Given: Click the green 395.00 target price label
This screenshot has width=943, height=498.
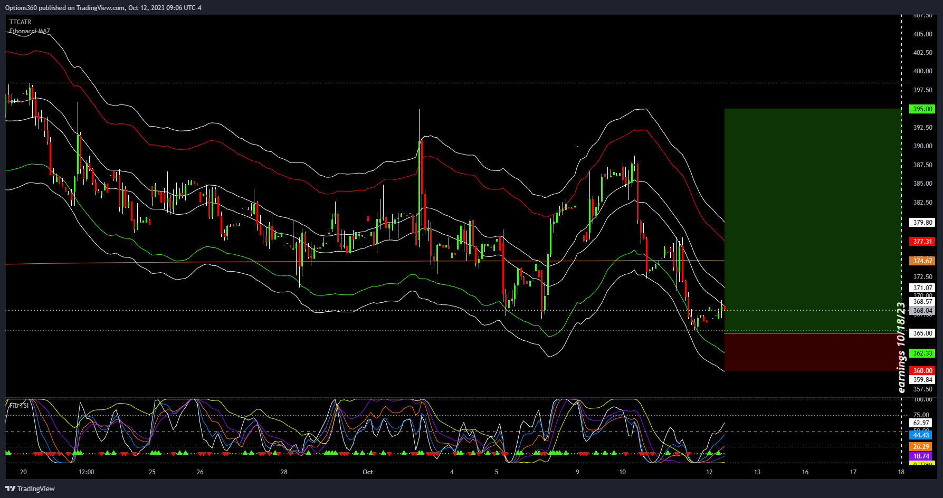Looking at the screenshot, I should click(x=922, y=109).
